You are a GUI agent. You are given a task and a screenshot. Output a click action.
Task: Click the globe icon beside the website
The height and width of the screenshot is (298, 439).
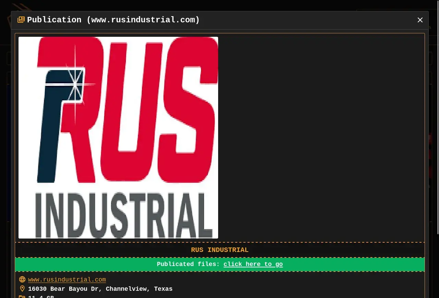pyautogui.click(x=22, y=280)
